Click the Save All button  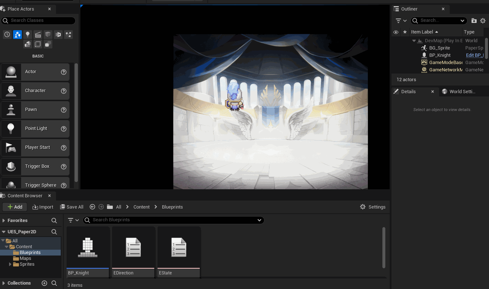tap(72, 207)
